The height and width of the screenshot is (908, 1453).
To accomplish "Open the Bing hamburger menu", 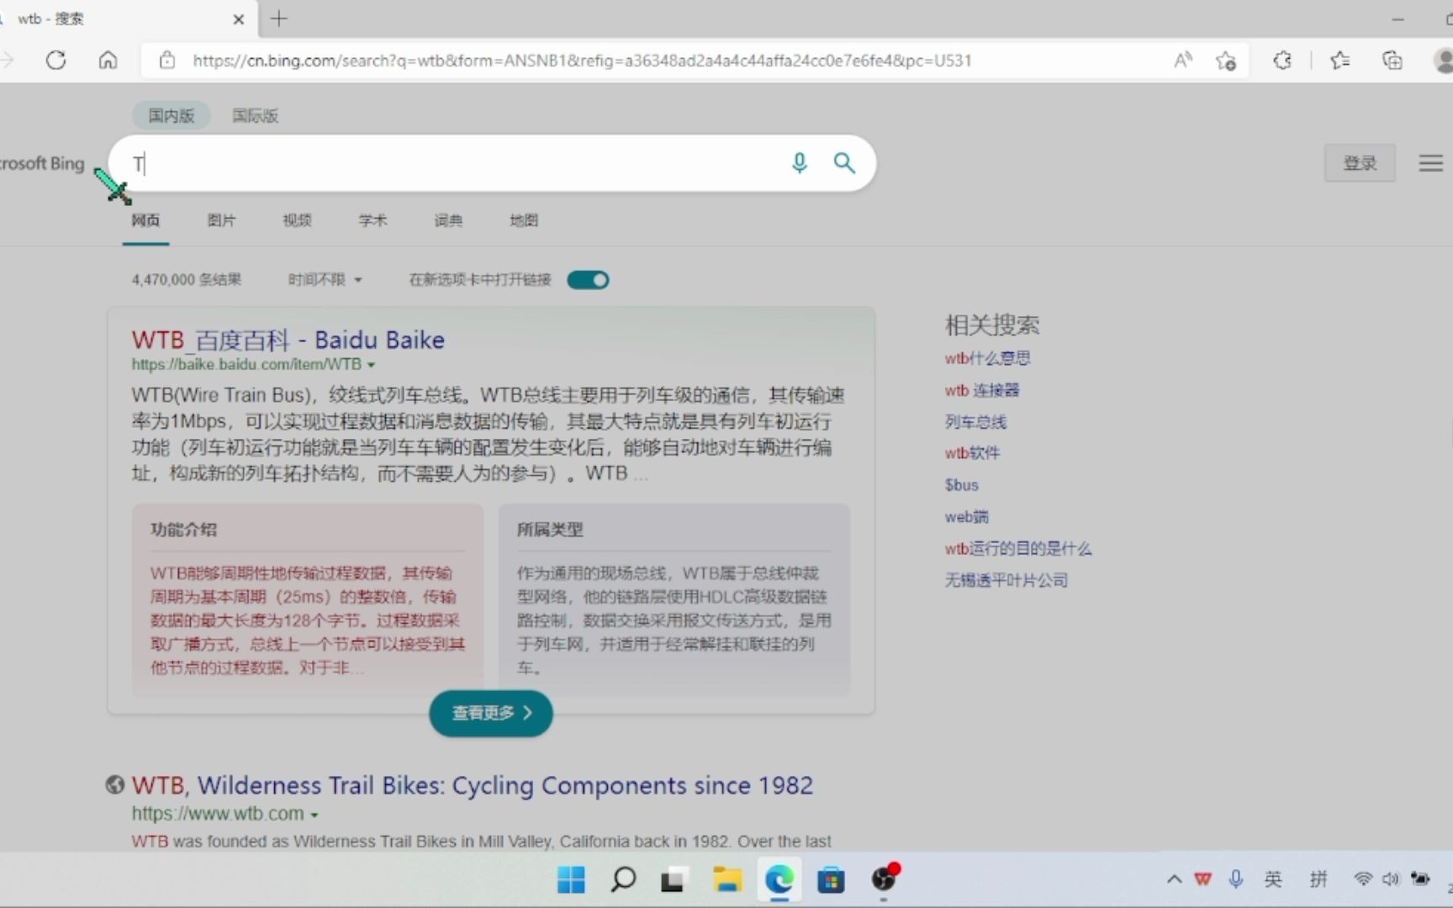I will [x=1430, y=163].
